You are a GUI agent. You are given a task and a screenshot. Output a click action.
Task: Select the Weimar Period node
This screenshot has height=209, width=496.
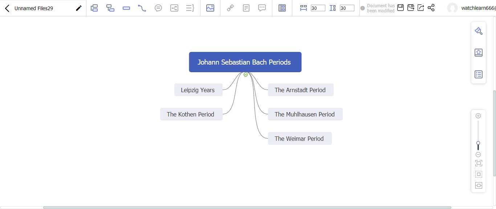(x=299, y=139)
